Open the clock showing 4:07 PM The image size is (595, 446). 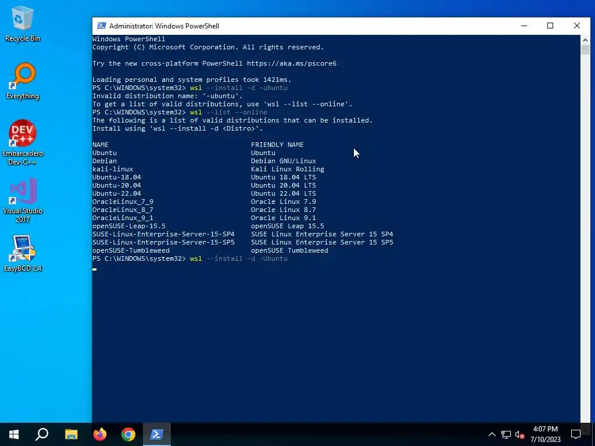[545, 434]
